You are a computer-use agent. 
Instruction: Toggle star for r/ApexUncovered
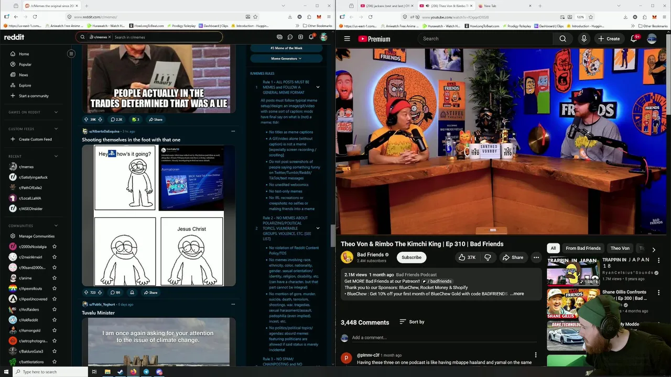55,299
